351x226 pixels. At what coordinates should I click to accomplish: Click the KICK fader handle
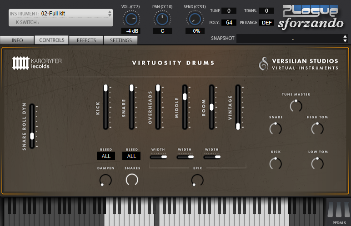[105, 88]
